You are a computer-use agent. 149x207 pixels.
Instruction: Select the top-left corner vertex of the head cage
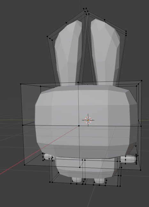click(21, 84)
